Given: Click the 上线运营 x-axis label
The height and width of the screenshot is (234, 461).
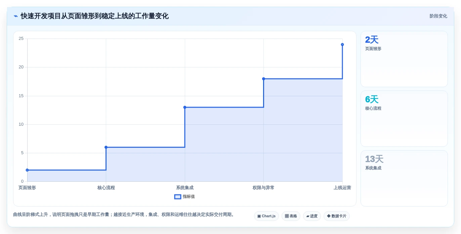Looking at the screenshot, I should pyautogui.click(x=342, y=188).
